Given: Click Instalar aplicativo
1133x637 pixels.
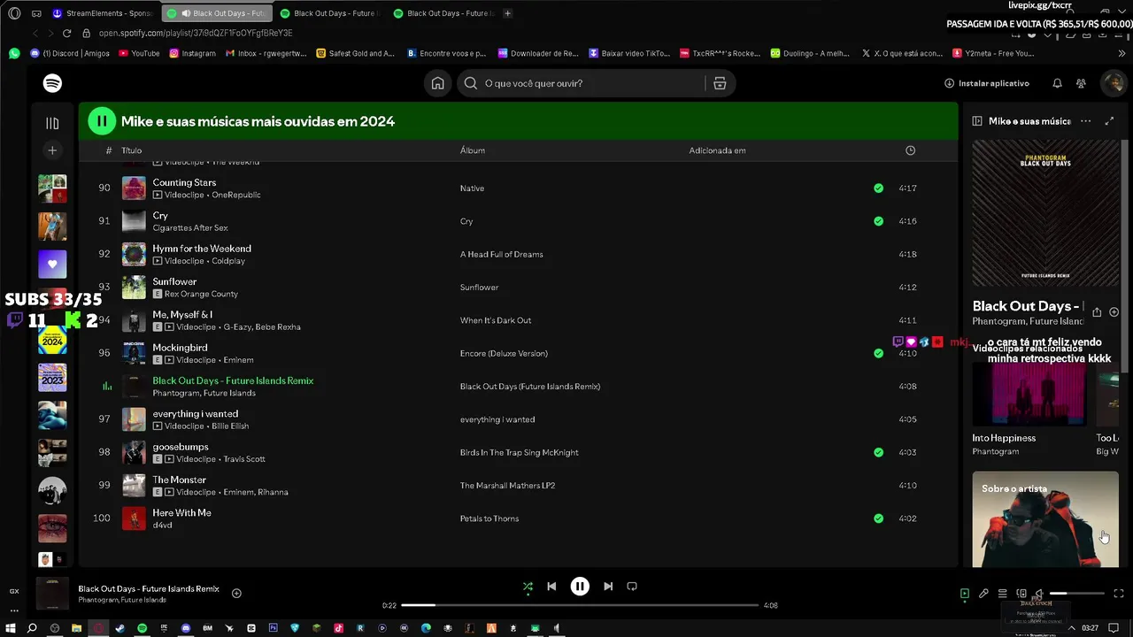Looking at the screenshot, I should tap(987, 83).
